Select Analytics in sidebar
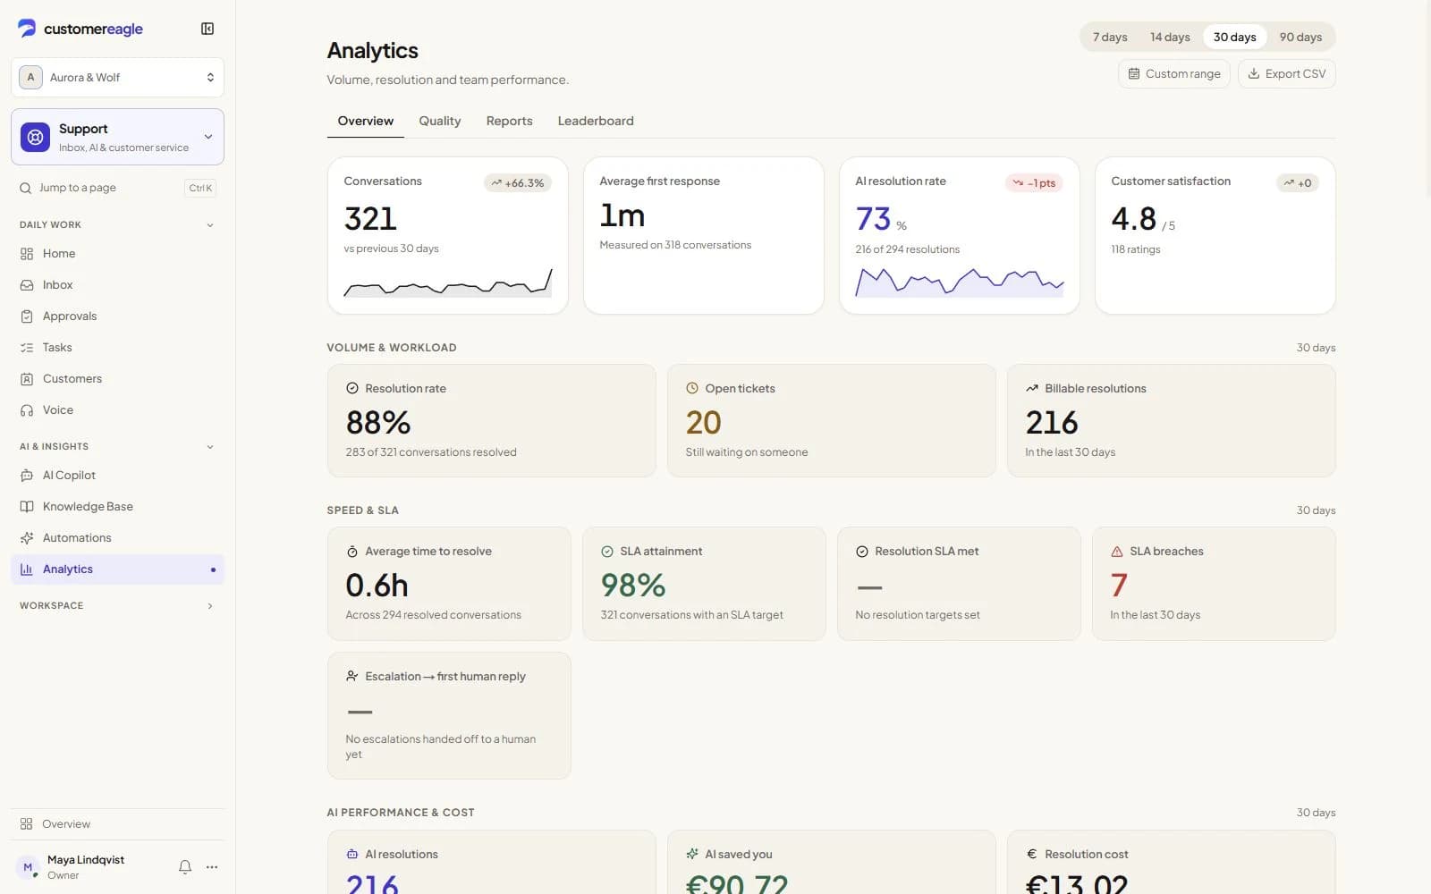This screenshot has height=894, width=1431. tap(117, 569)
